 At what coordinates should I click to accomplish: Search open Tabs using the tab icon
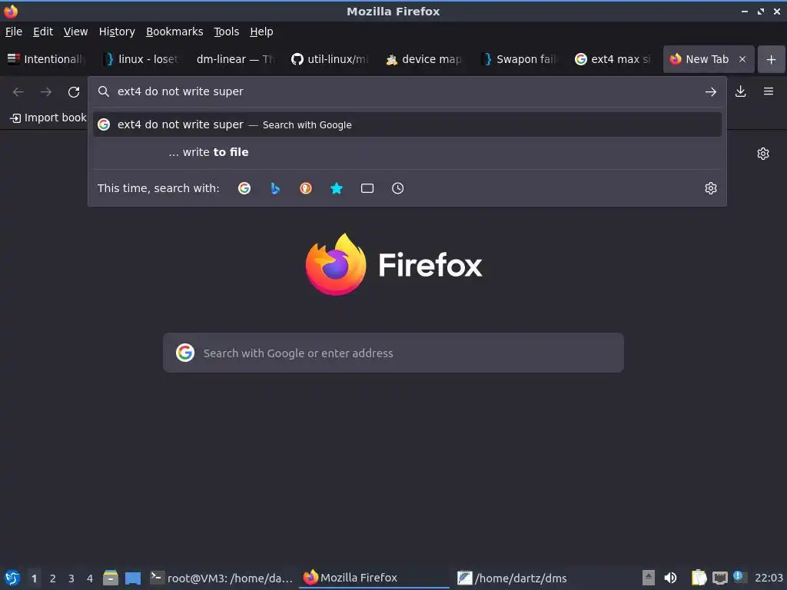point(367,188)
